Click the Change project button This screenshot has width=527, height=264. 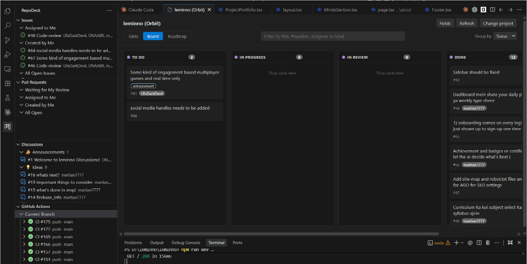click(498, 24)
